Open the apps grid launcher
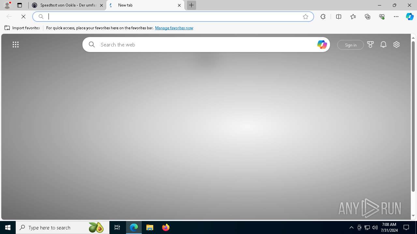Screen dimensions: 417x234 click(16, 45)
